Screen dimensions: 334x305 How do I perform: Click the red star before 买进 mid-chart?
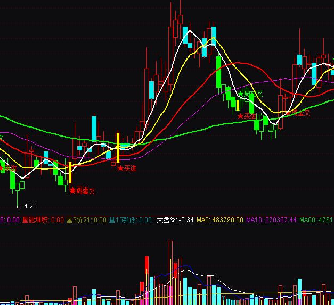coord(120,168)
